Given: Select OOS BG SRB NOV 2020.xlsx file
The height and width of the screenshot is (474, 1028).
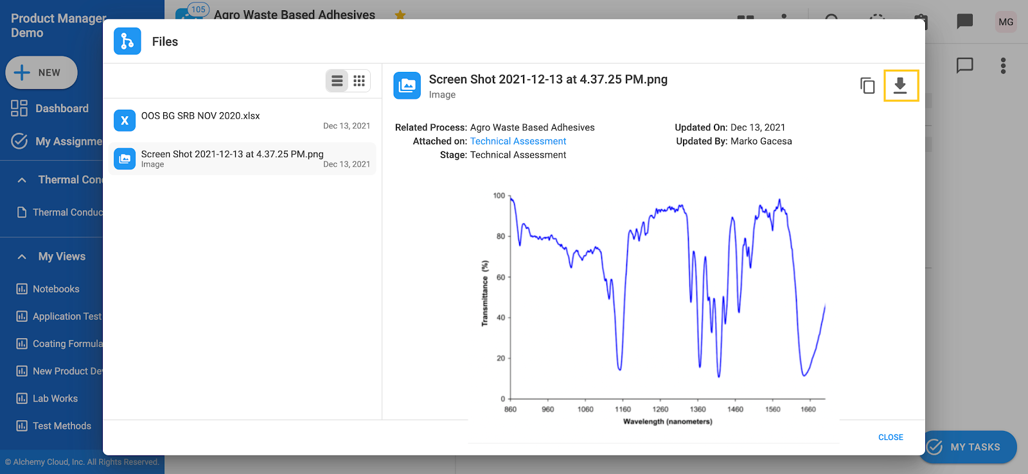Looking at the screenshot, I should pos(242,120).
